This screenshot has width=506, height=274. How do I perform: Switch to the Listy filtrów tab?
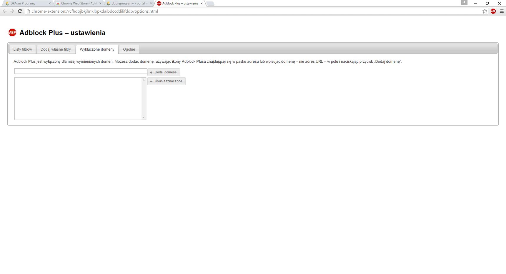click(x=23, y=49)
